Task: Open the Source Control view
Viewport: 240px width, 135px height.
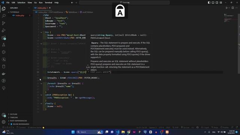Action: pyautogui.click(x=3, y=23)
